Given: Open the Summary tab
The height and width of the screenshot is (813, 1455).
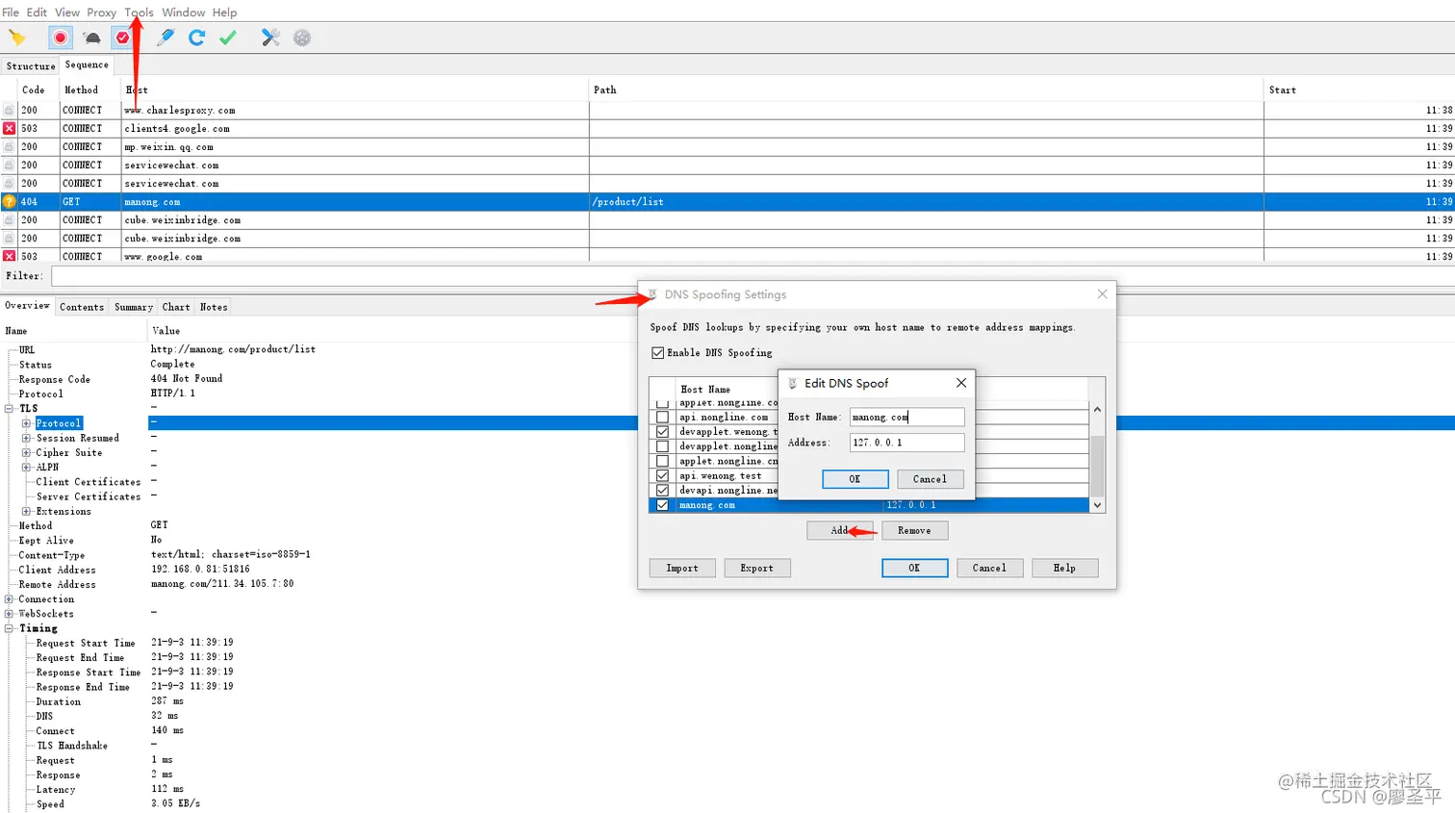Looking at the screenshot, I should pos(134,307).
